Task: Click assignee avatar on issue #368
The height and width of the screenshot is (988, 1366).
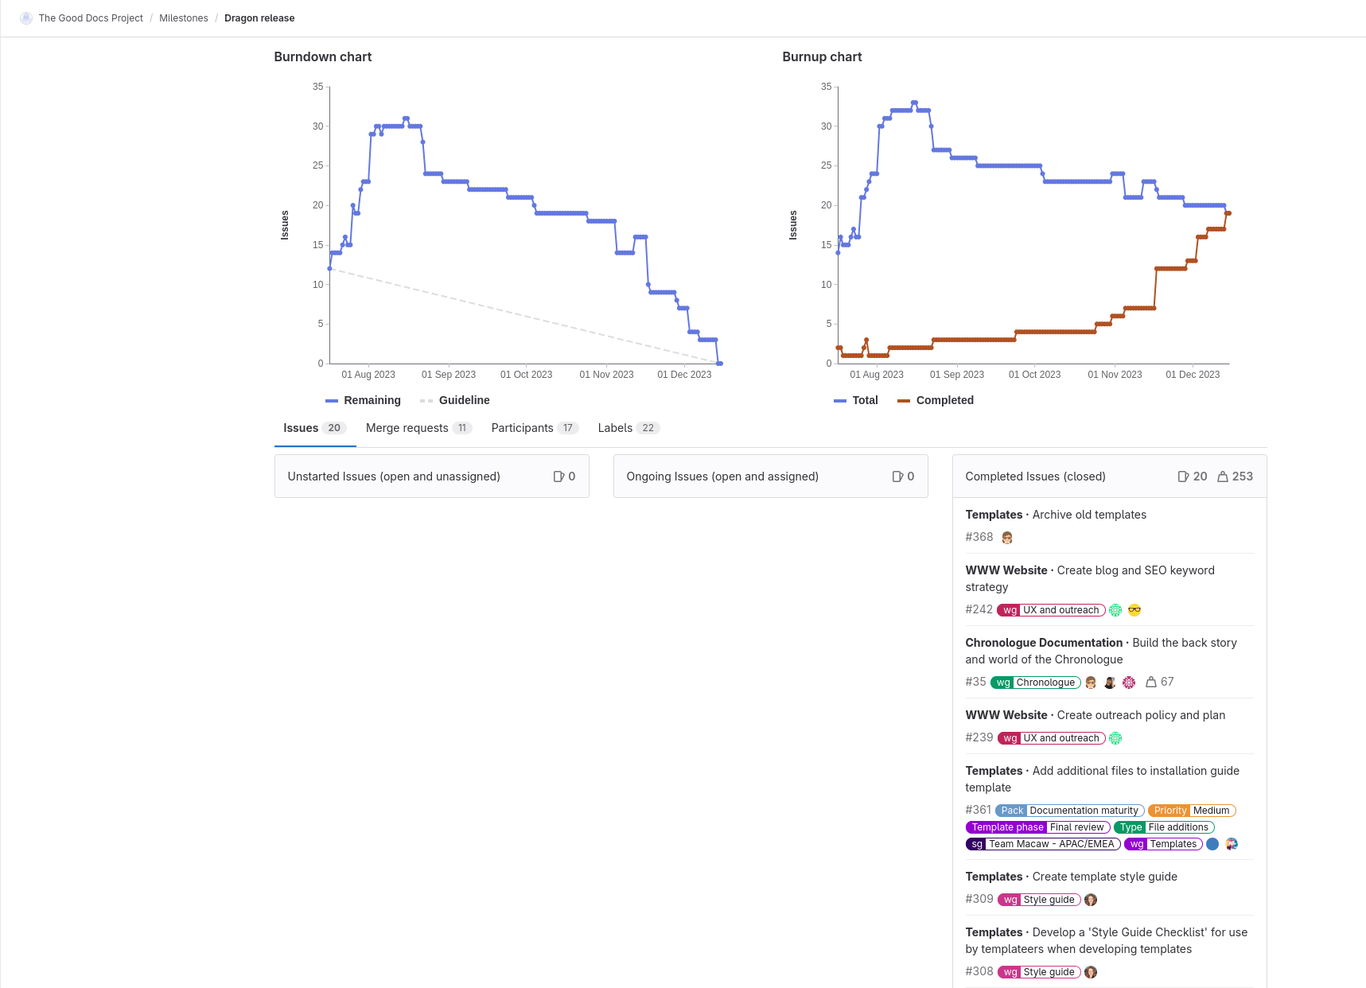Action: point(1007,538)
